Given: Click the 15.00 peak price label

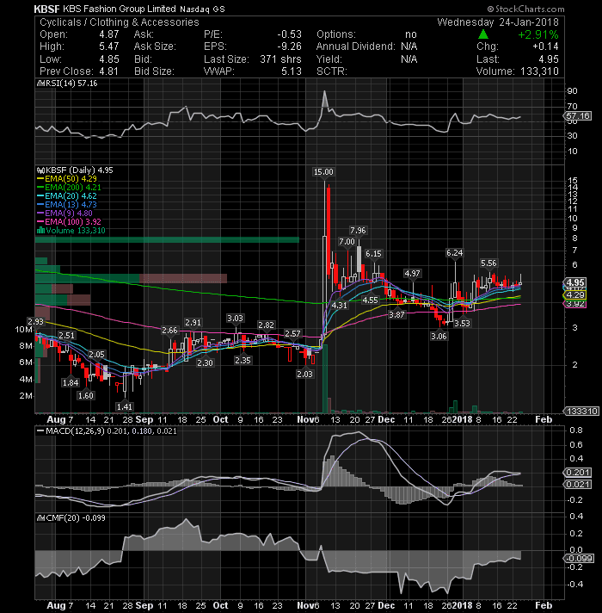Looking at the screenshot, I should pyautogui.click(x=323, y=172).
